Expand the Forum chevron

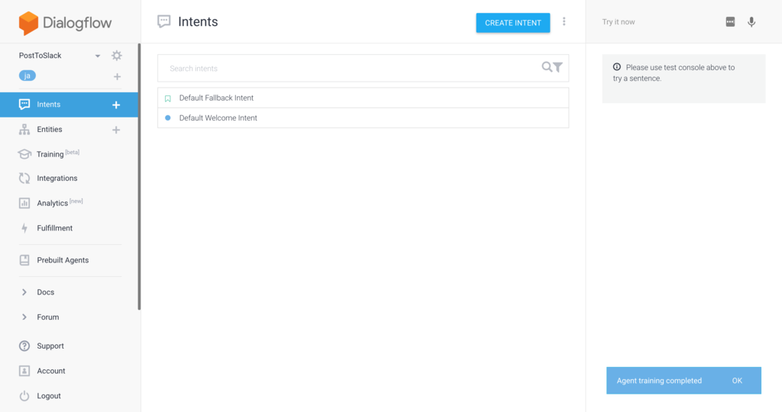click(24, 317)
